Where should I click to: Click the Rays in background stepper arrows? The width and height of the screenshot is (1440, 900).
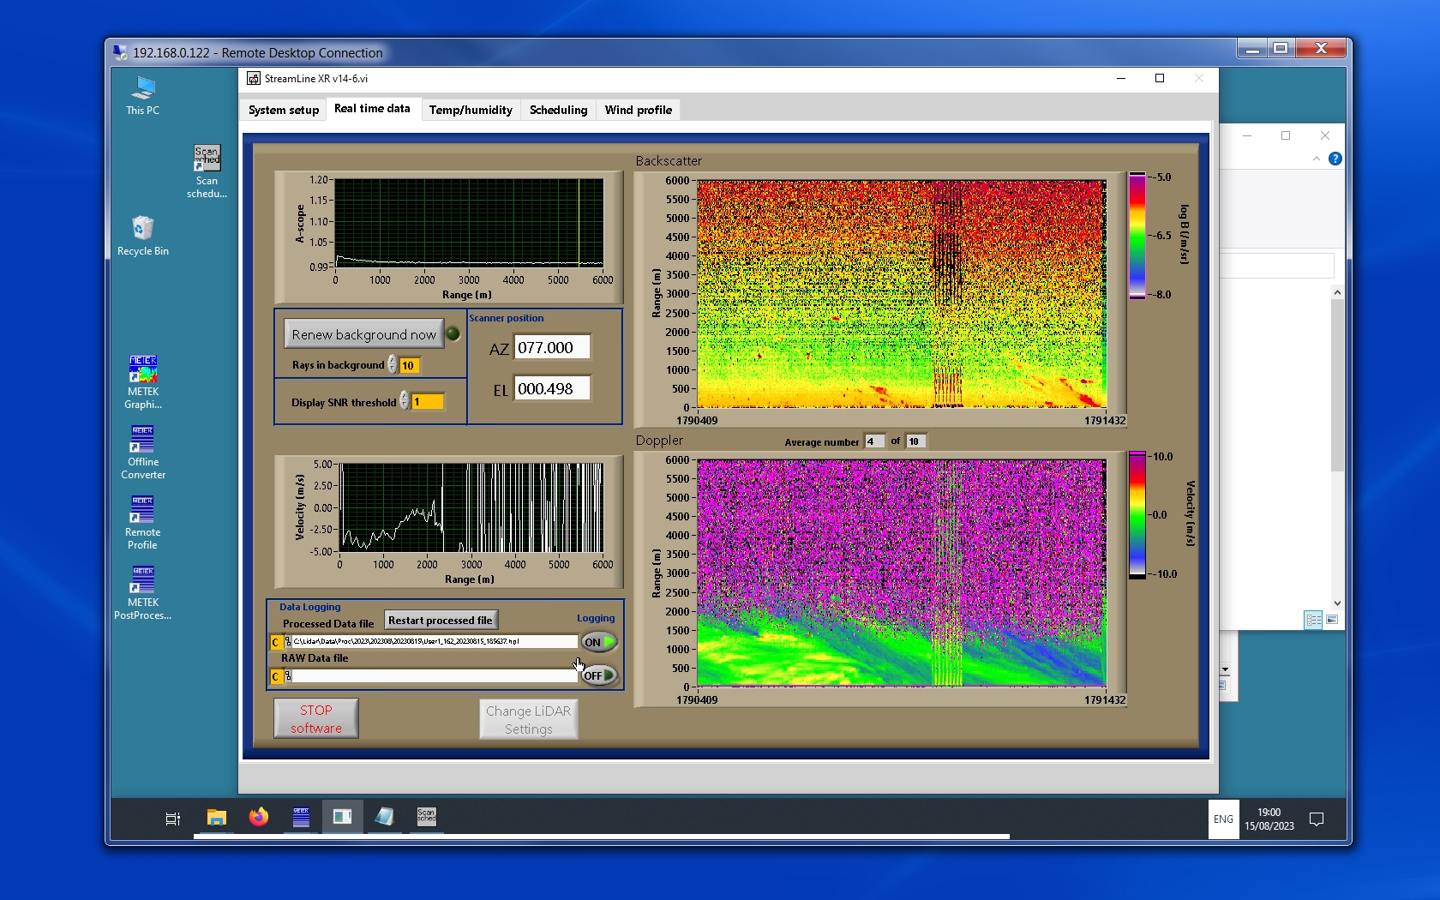point(393,365)
